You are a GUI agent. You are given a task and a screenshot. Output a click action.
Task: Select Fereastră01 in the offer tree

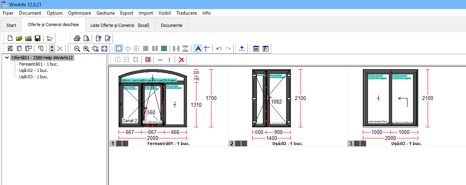(x=33, y=64)
